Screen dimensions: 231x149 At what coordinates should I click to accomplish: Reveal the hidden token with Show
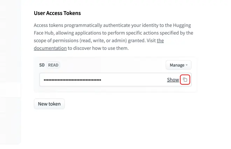click(x=173, y=80)
